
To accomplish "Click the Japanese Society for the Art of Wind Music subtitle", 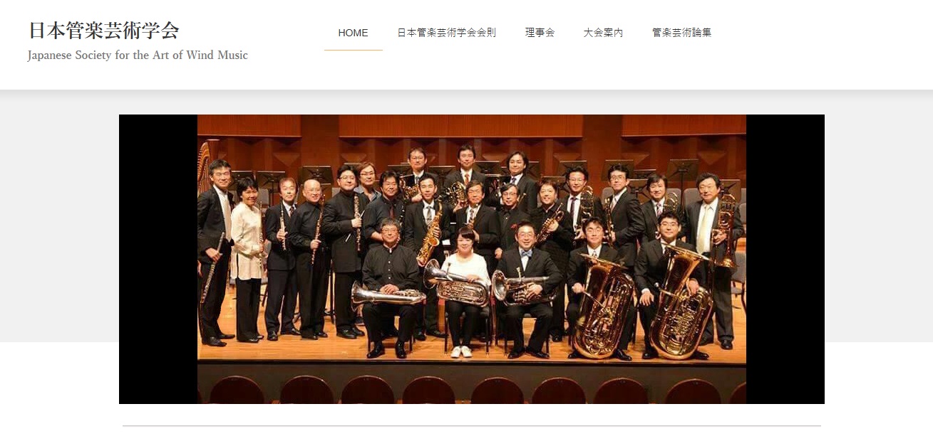I will [x=138, y=55].
